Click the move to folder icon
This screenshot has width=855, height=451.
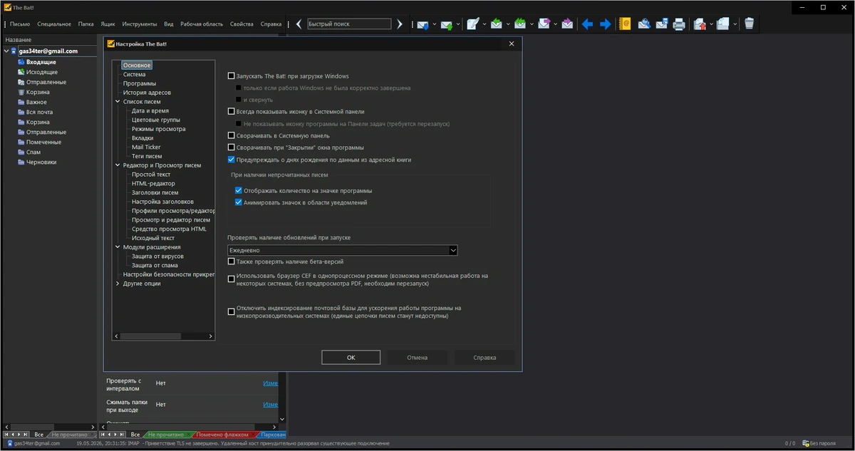point(700,24)
